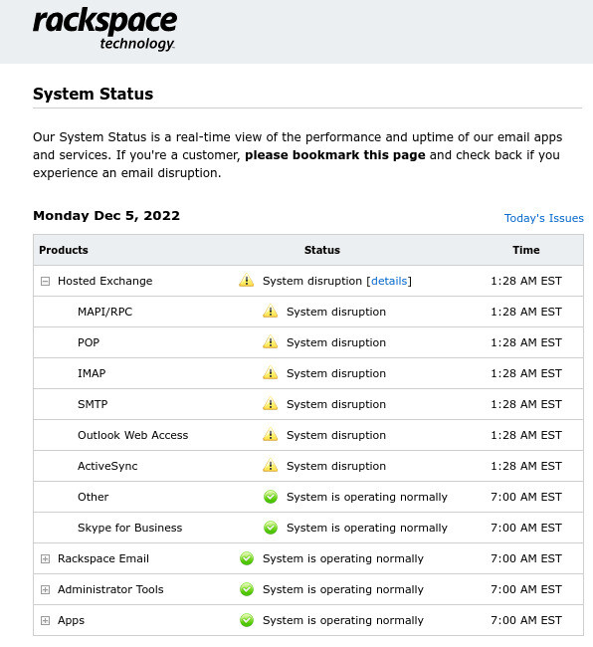Expand the Rackspace Email section

(45, 559)
